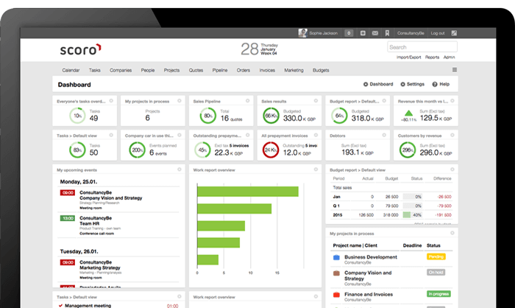Open options circle on Work report overview chart

coord(316,169)
